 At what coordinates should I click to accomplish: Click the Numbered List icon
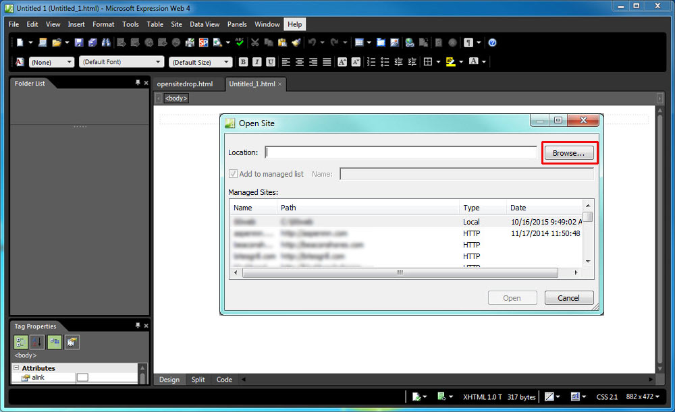[371, 62]
